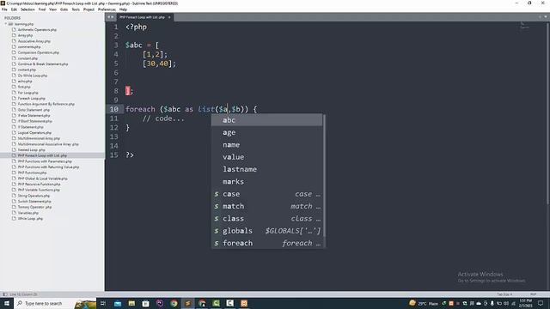Image resolution: width=550 pixels, height=309 pixels.
Task: Pick the 'case' snippet completion
Action: pyautogui.click(x=267, y=194)
